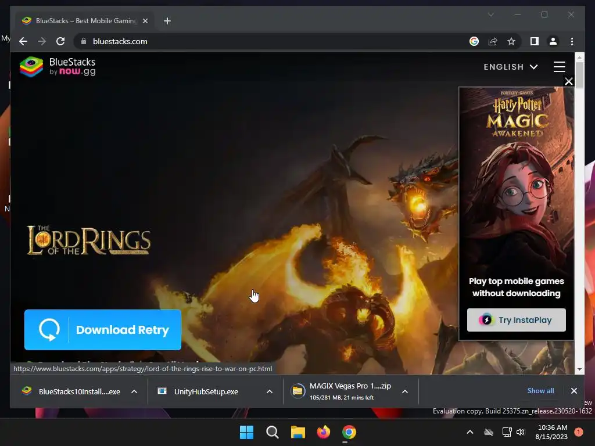Open Chrome's three-dot menu
Image resolution: width=595 pixels, height=446 pixels.
coord(572,41)
